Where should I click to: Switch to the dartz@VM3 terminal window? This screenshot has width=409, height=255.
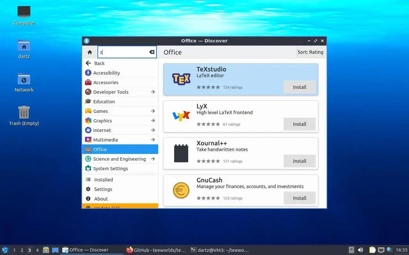tap(220, 250)
